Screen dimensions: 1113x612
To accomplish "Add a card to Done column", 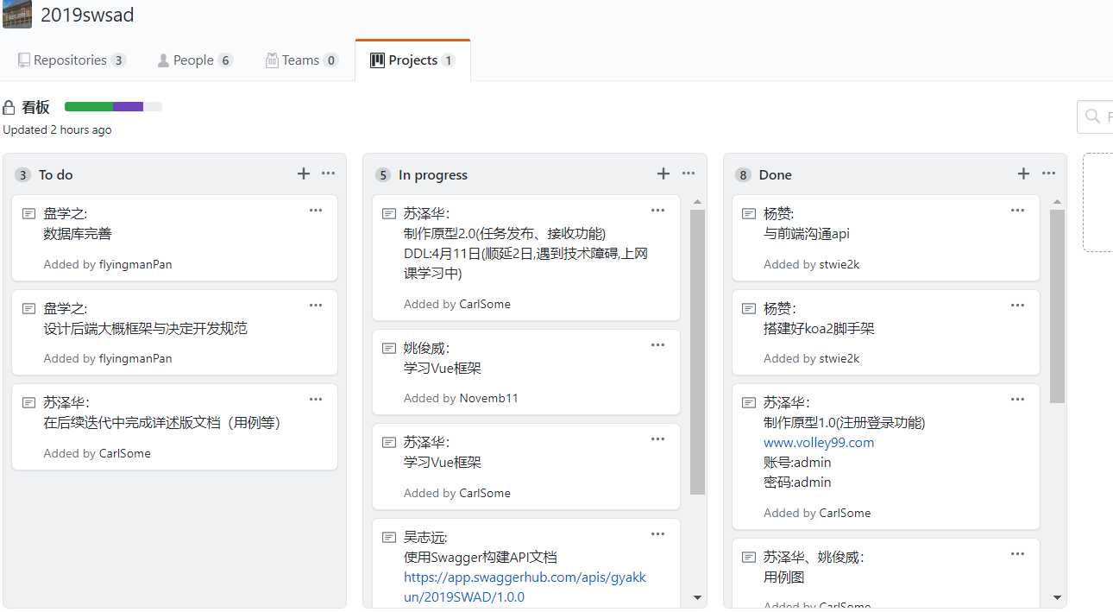I will 1023,174.
